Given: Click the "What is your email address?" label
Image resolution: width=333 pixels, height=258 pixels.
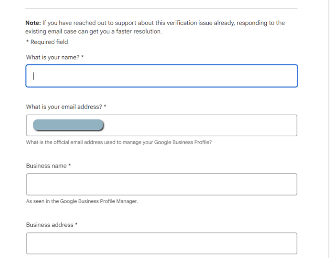Looking at the screenshot, I should pyautogui.click(x=64, y=107).
